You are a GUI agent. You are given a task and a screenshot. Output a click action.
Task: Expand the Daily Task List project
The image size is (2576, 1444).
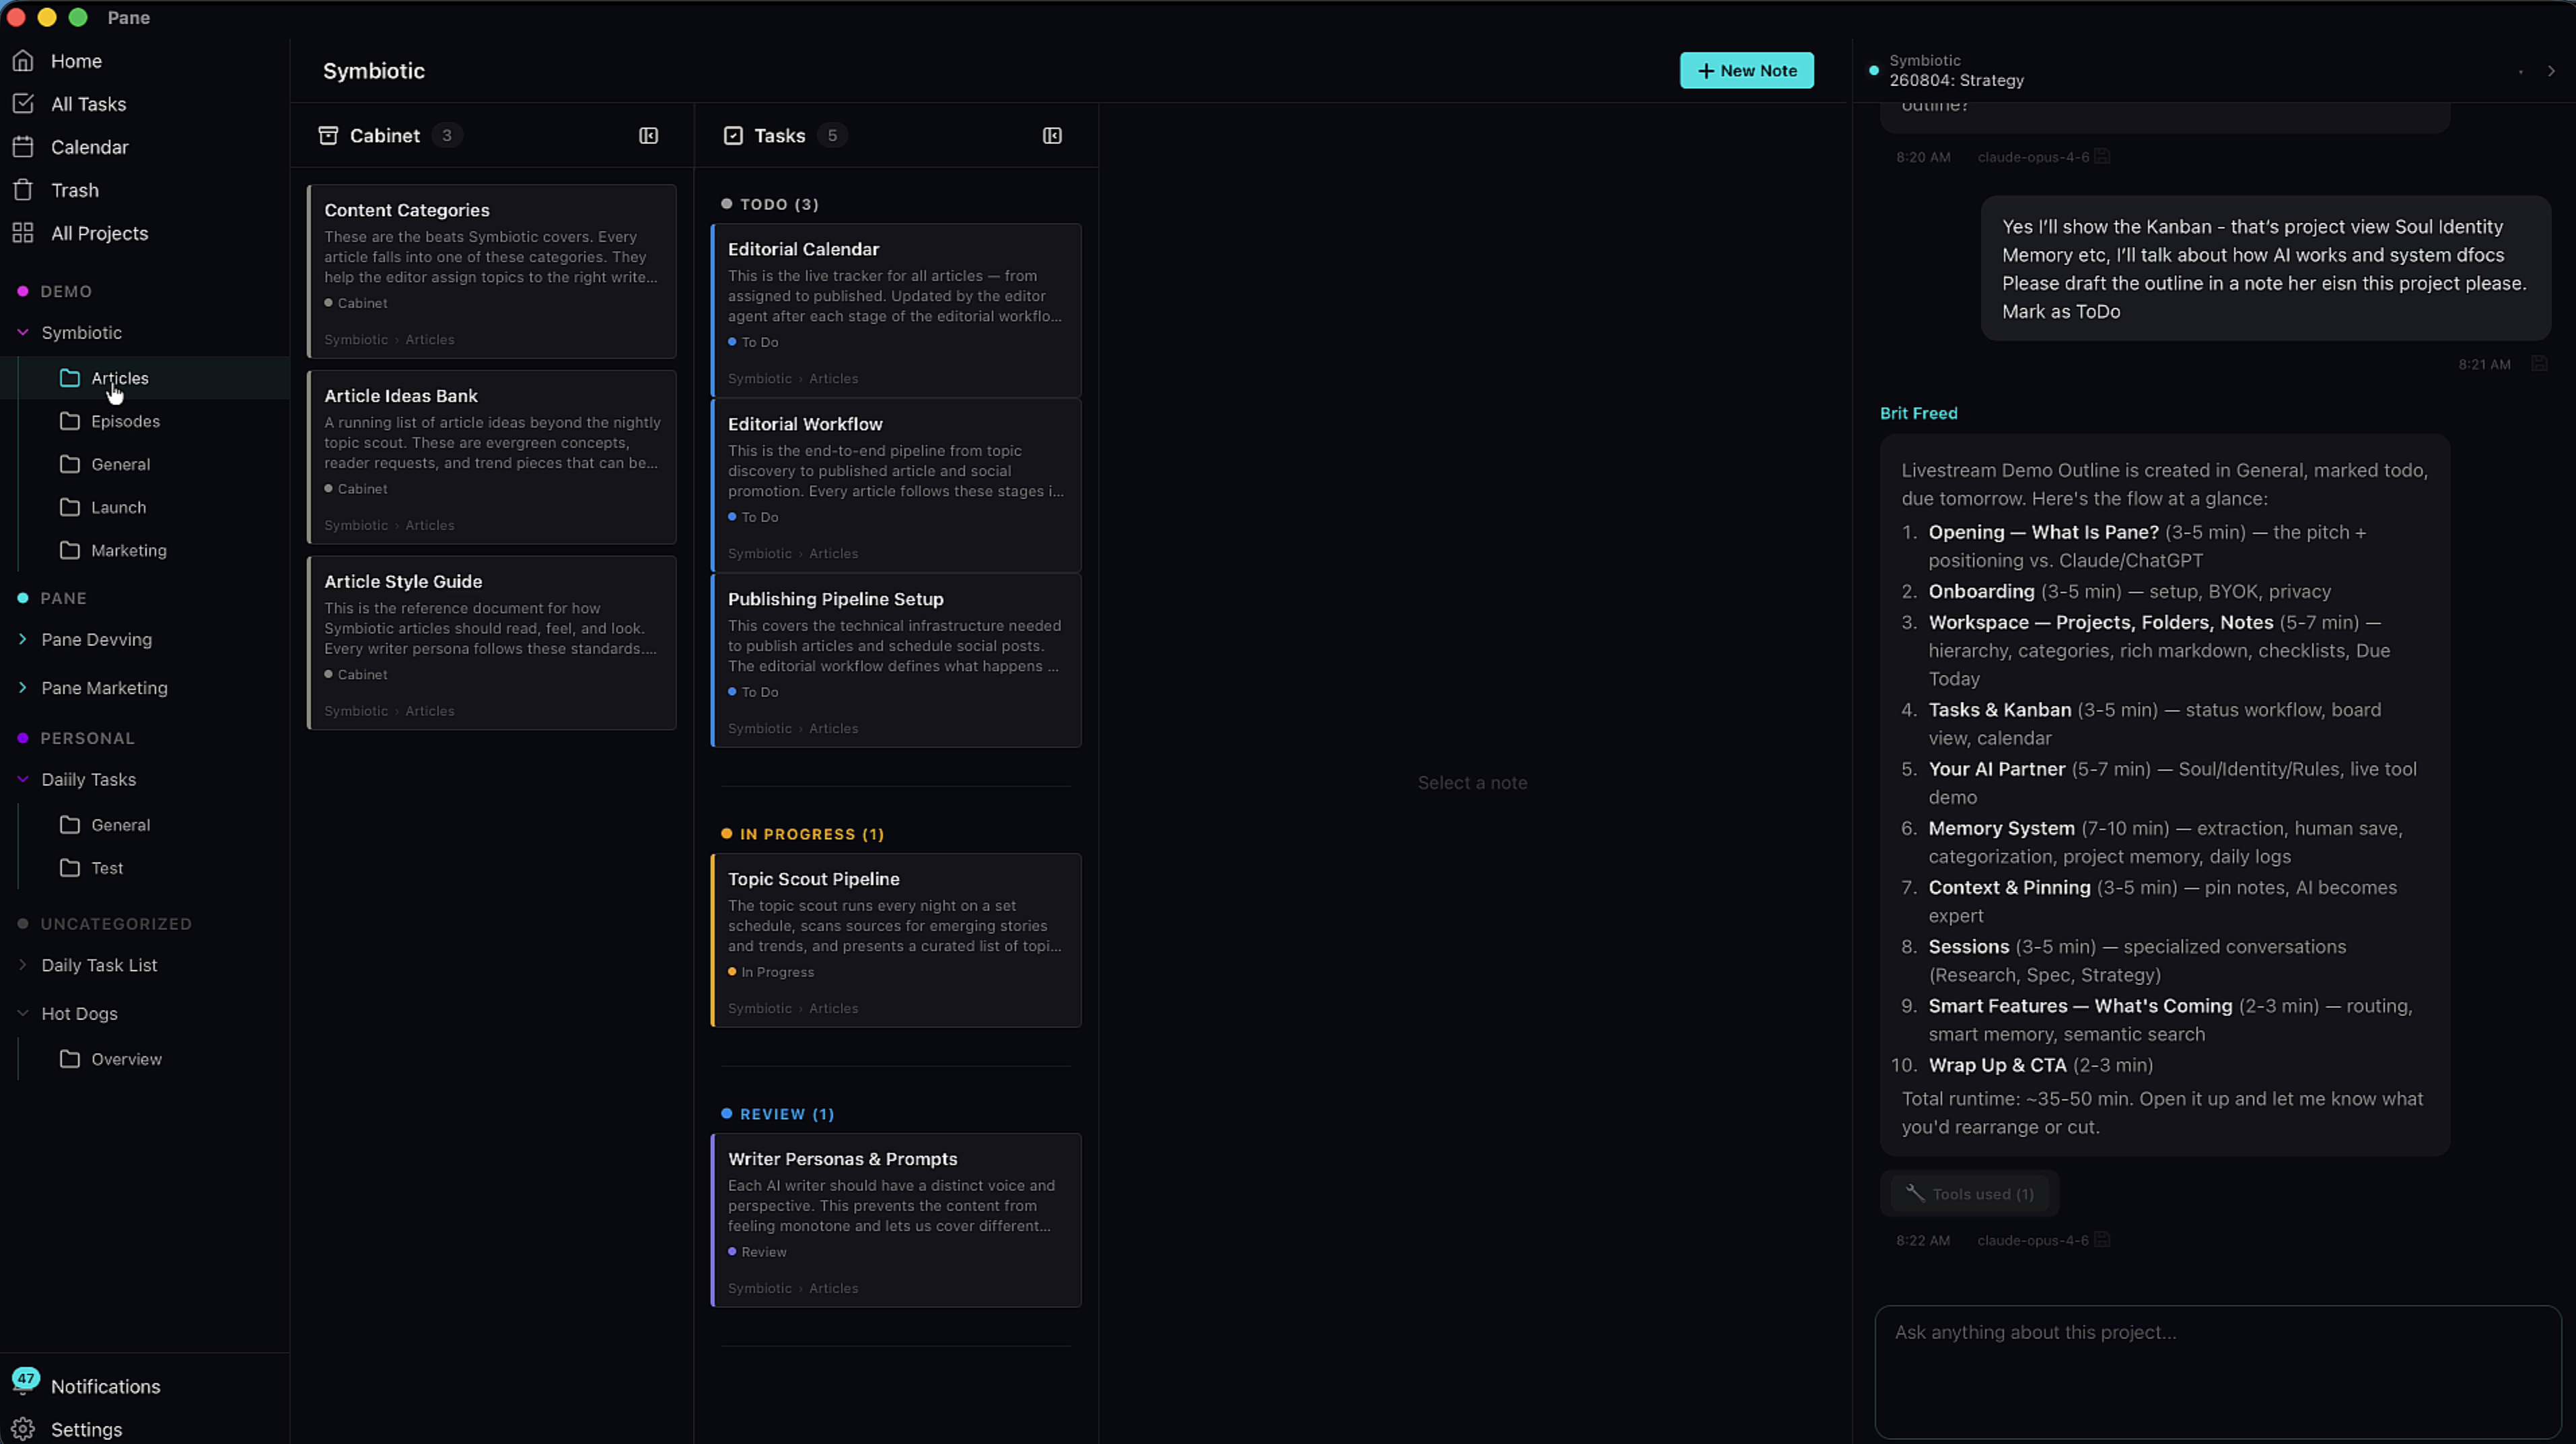click(x=23, y=966)
